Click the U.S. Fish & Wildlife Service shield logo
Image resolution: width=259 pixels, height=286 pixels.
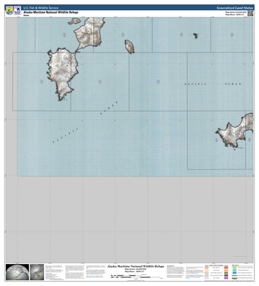tap(10, 10)
